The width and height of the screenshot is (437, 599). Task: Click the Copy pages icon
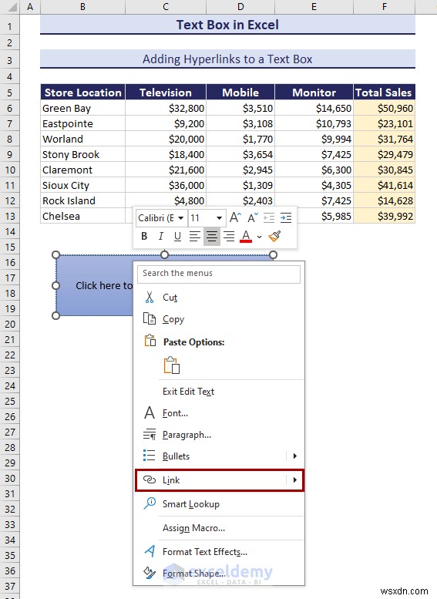pyautogui.click(x=150, y=318)
